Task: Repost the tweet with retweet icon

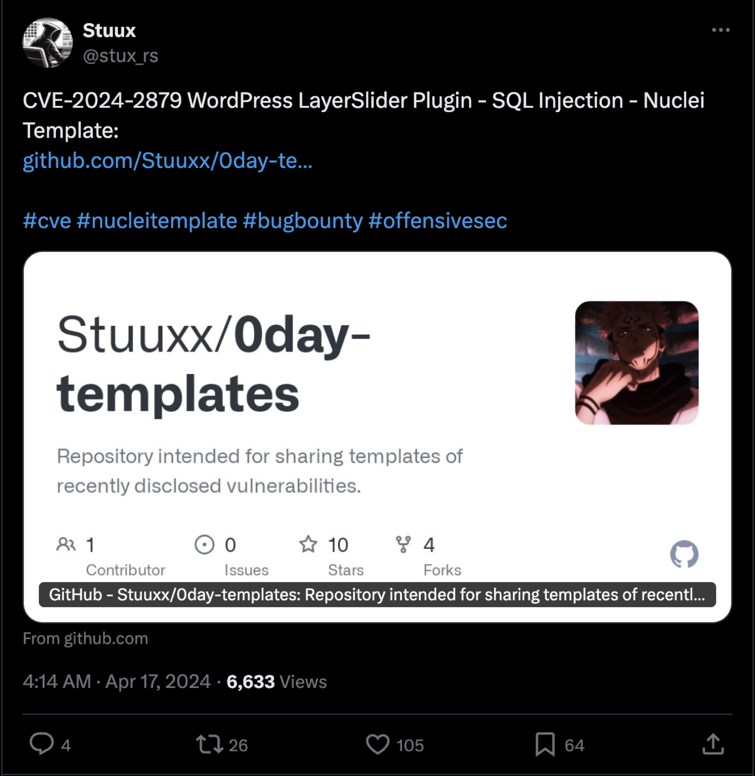Action: (x=209, y=744)
